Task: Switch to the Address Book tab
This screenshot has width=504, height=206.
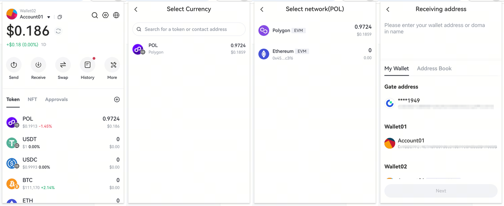Action: tap(434, 69)
